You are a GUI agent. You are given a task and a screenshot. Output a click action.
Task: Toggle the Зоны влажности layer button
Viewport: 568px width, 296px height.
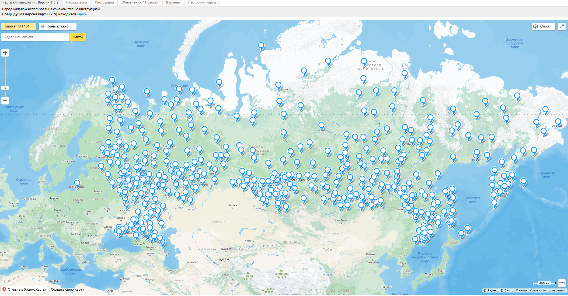point(57,26)
